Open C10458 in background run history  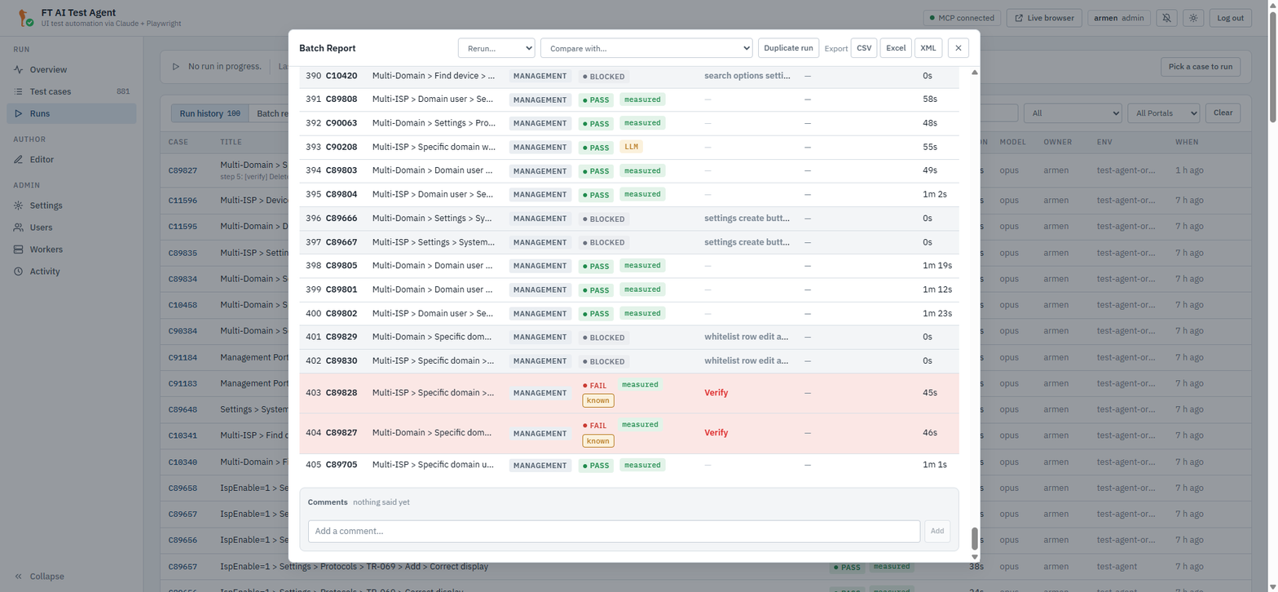(183, 305)
